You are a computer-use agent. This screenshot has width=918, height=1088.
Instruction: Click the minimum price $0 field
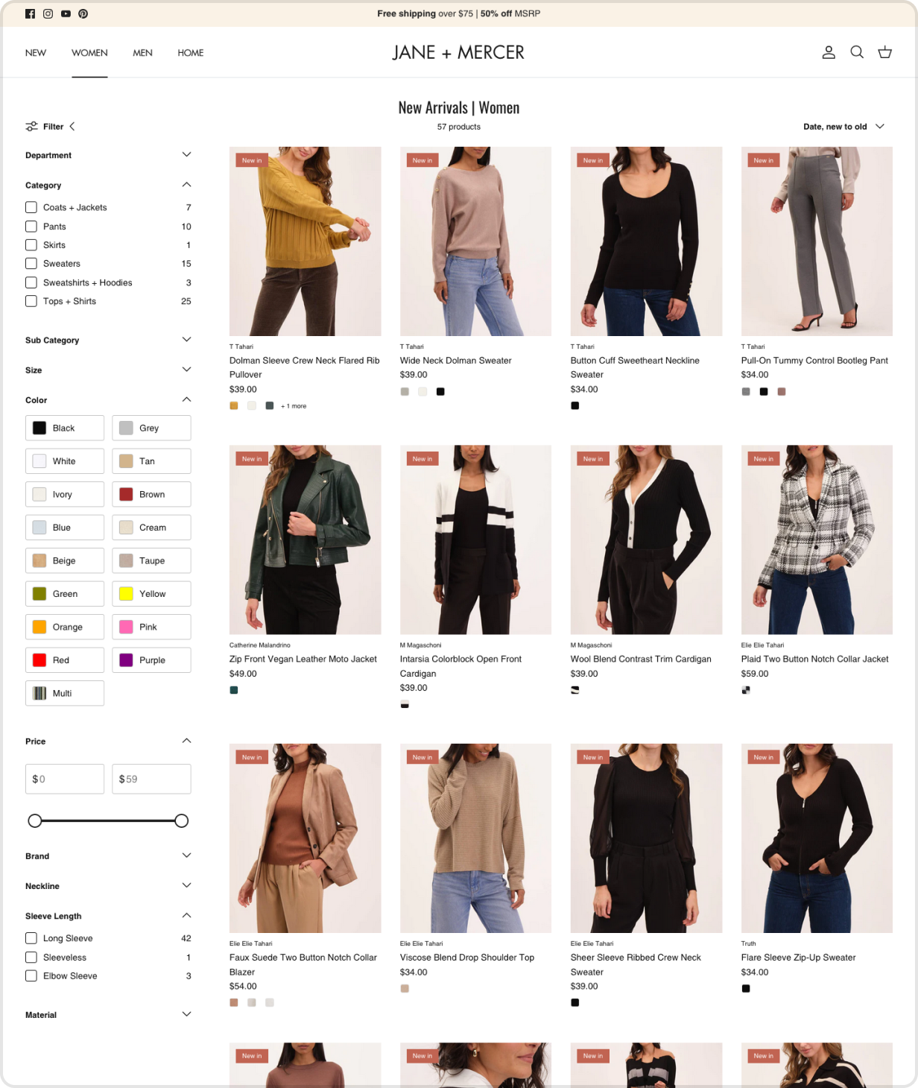pos(65,779)
